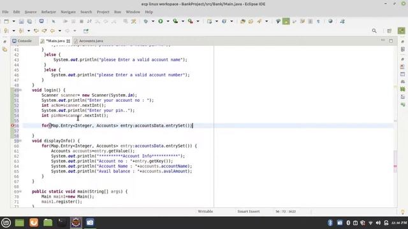
Task: Click the Open Task icon
Action: 251,22
